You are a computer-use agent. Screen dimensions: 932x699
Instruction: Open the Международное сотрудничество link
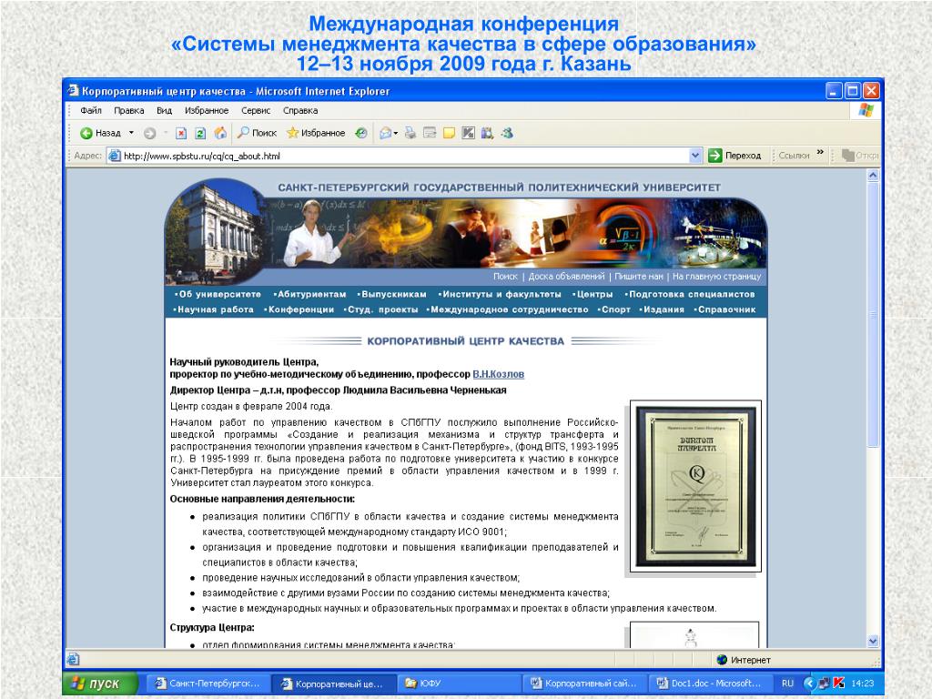tap(510, 309)
